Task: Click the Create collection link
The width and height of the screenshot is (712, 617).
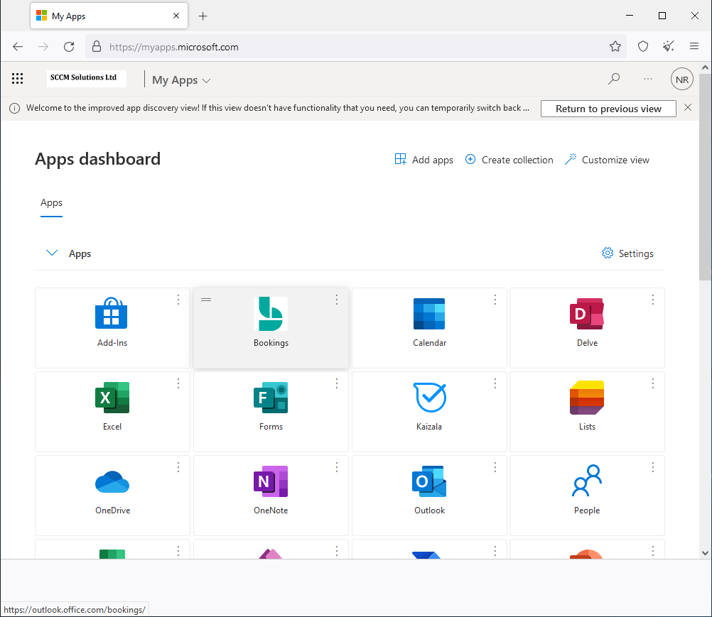Action: [509, 160]
